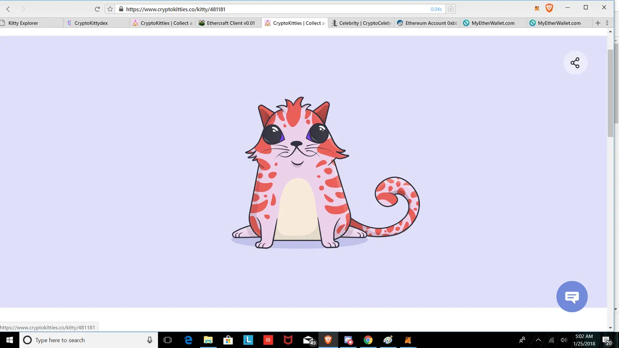Click Type here to search box
The image size is (619, 348).
(x=88, y=340)
